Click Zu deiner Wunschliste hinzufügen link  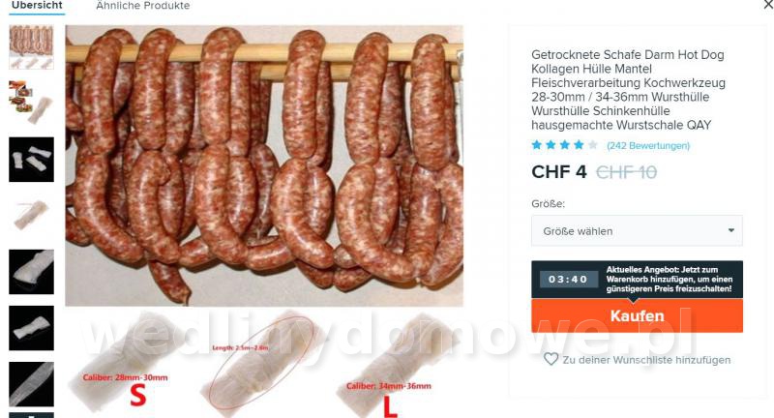pos(646,360)
